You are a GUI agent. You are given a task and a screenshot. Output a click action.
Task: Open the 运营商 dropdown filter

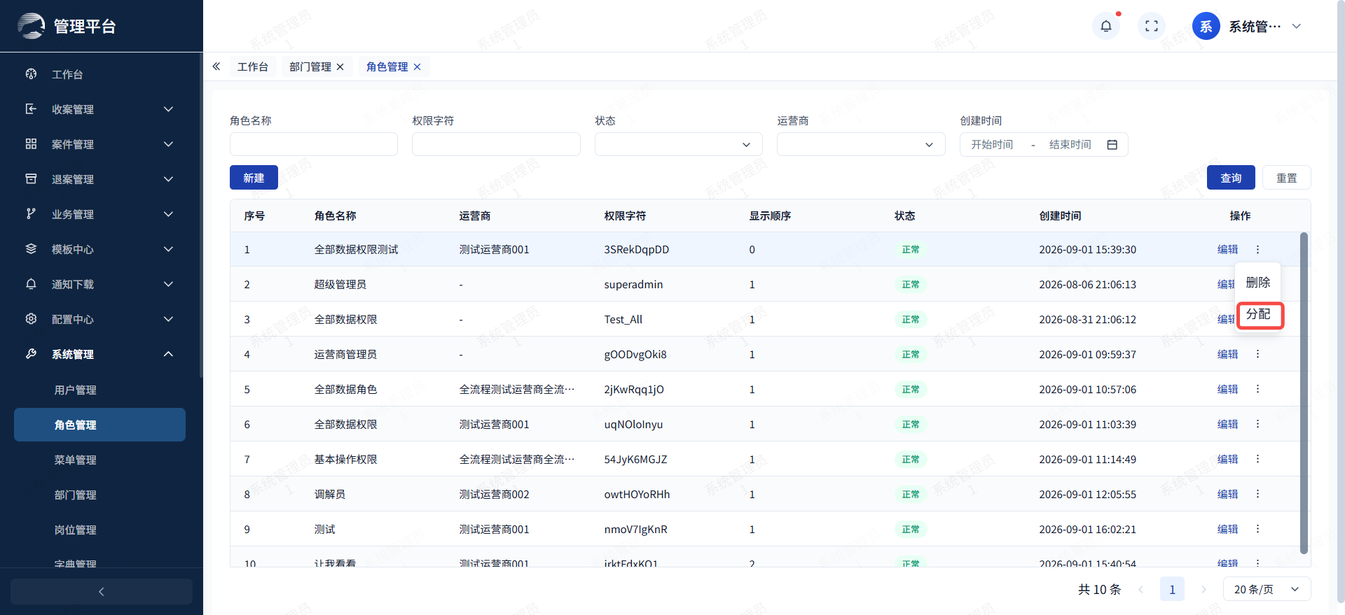(x=861, y=144)
